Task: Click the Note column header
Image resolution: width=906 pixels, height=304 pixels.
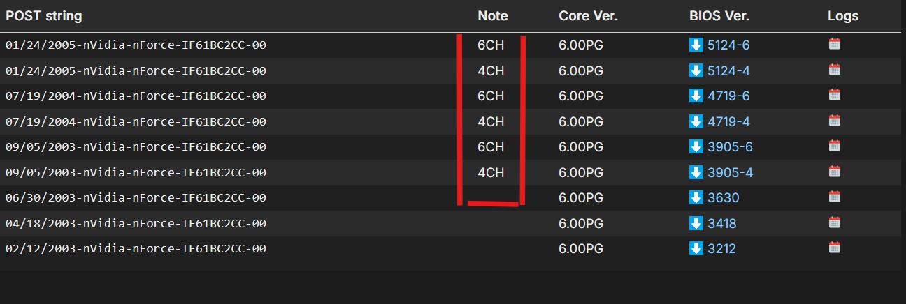Action: click(493, 16)
